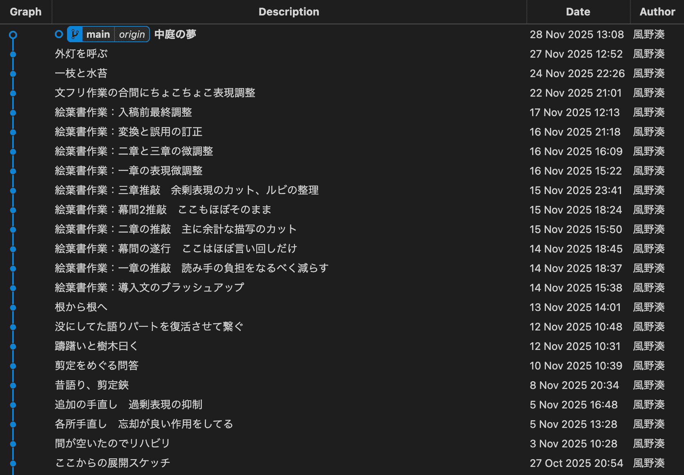This screenshot has width=684, height=475.
Task: Click the commit dot beside 昔語り、剪定鋏
Action: click(x=13, y=385)
